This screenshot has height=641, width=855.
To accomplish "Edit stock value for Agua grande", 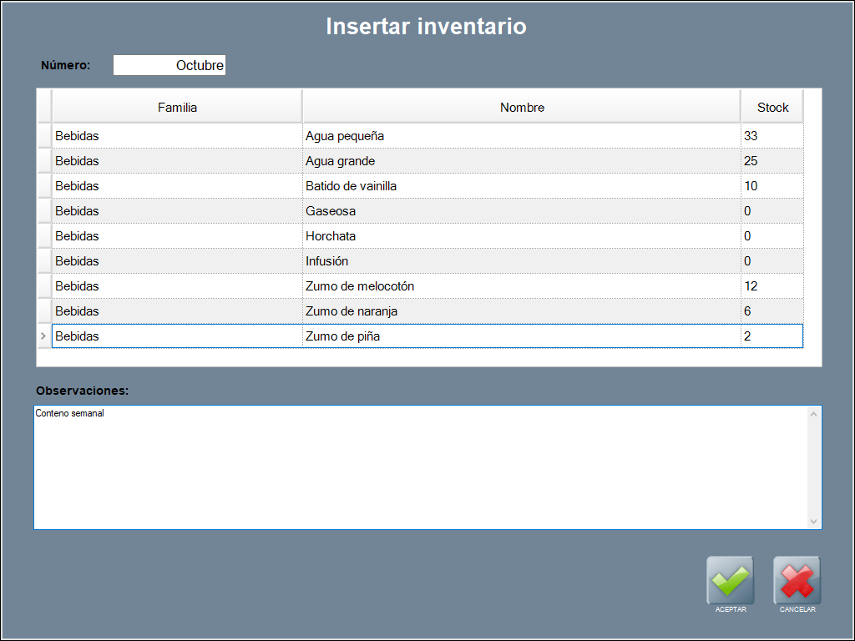I will point(772,161).
